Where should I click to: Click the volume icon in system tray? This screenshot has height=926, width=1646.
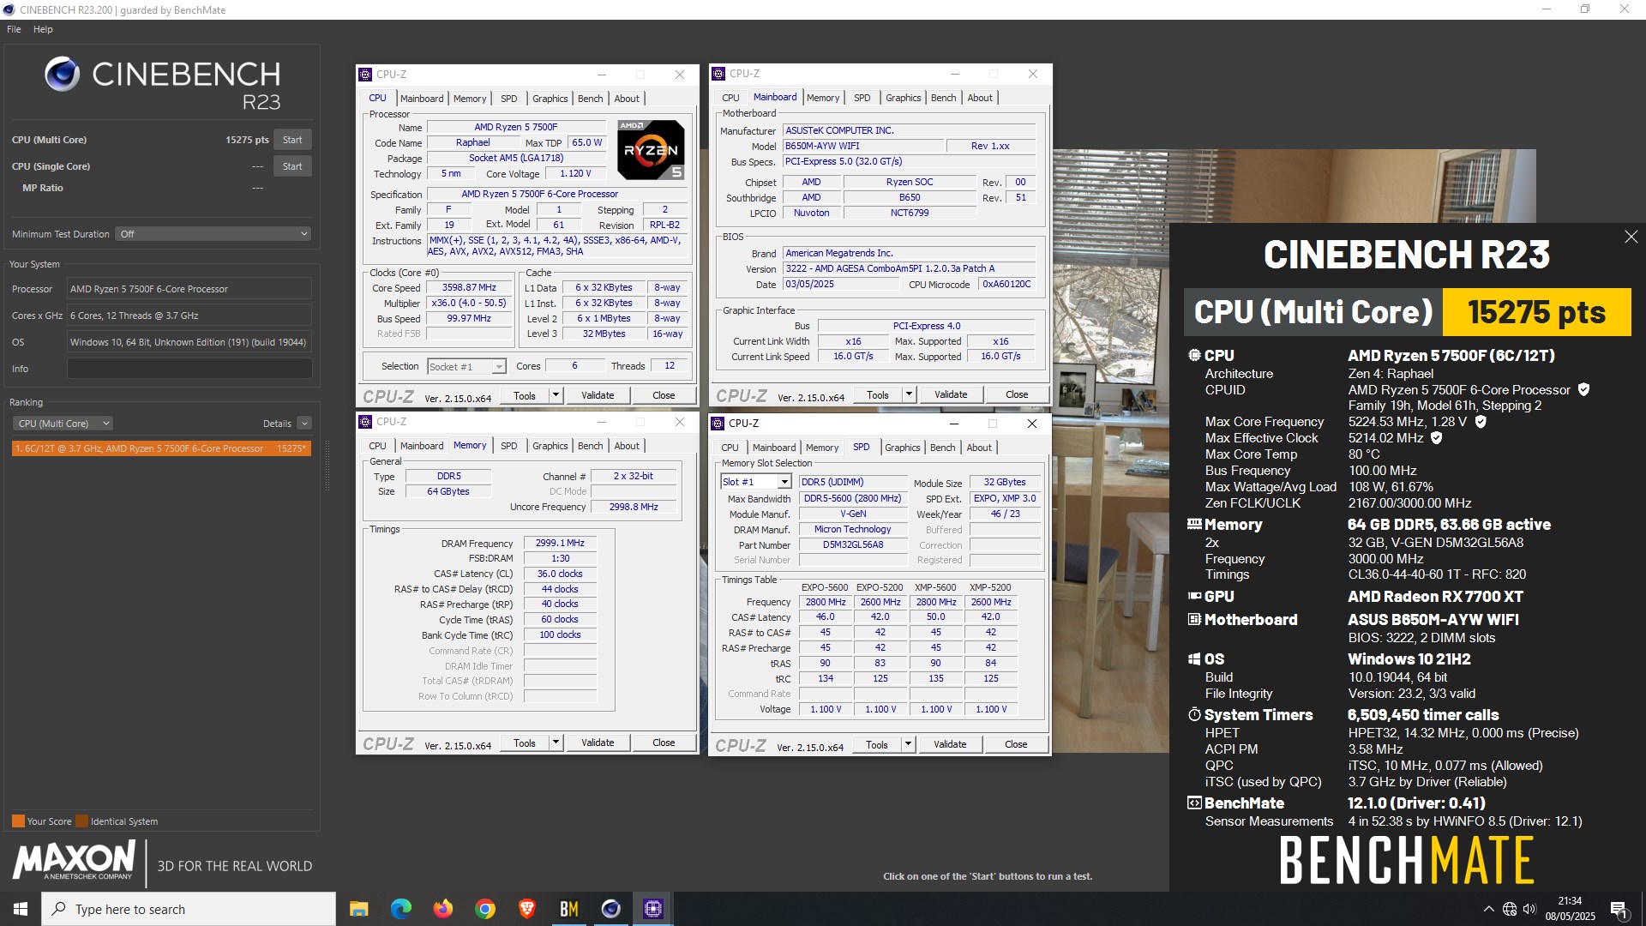[1529, 909]
